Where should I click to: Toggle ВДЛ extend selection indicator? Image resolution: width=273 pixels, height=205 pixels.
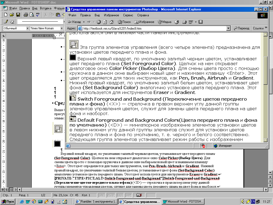pos(120,195)
